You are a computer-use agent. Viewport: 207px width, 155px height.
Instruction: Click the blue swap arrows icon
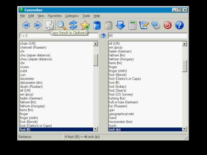coord(73,25)
